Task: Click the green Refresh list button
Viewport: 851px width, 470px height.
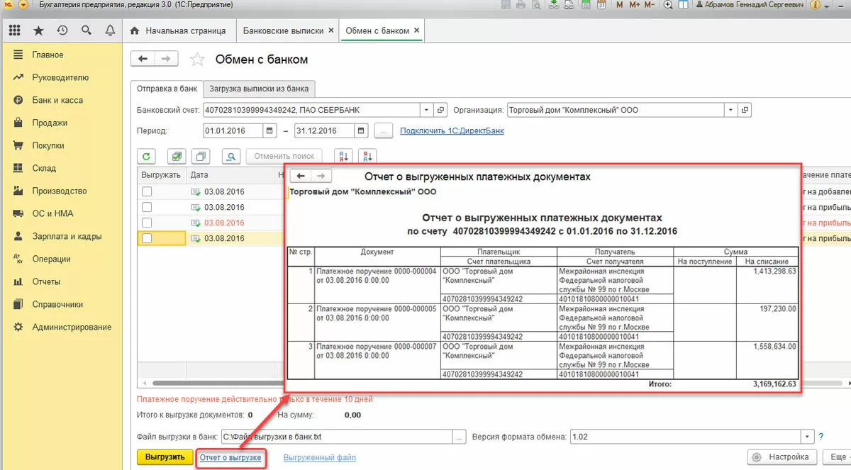Action: click(x=147, y=156)
